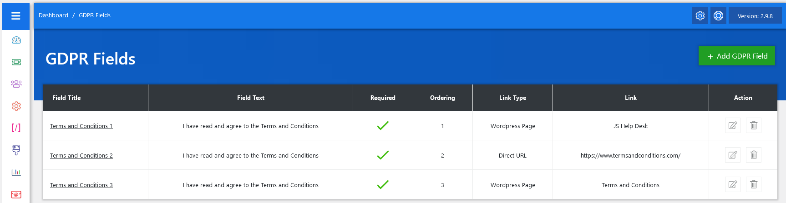The height and width of the screenshot is (203, 786).
Task: Edit the Terms and Conditions 1 field
Action: click(733, 125)
